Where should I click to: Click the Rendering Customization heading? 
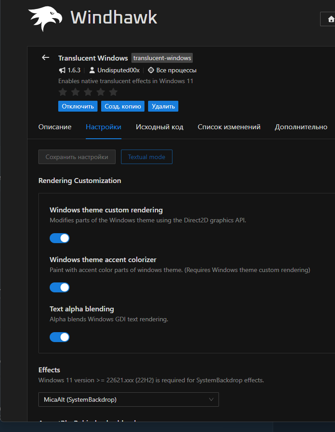(80, 180)
